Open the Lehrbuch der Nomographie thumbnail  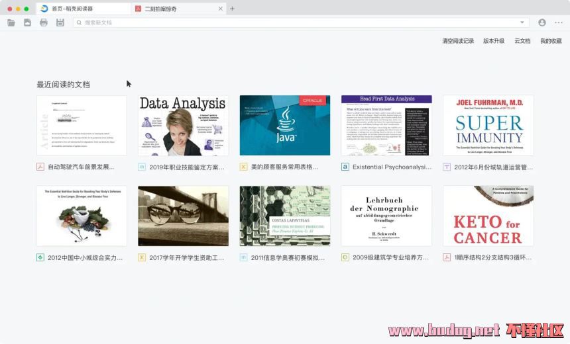click(386, 216)
